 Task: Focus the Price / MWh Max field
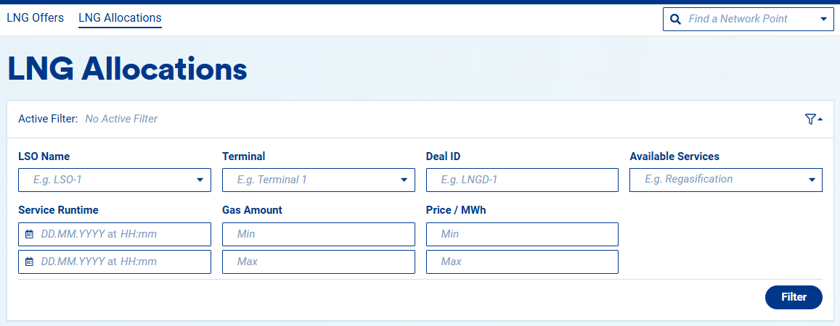coord(521,262)
